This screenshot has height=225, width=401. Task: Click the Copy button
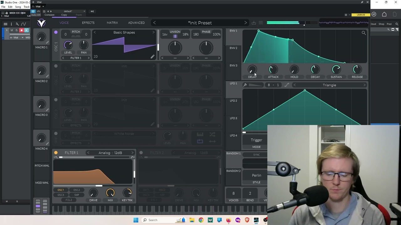[64, 15]
